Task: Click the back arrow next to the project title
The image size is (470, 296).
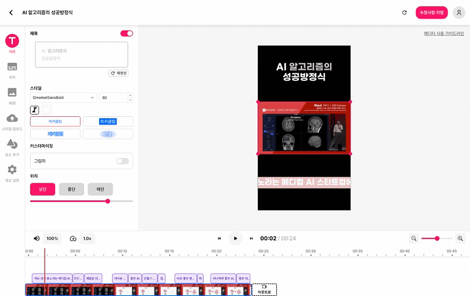Action: pos(11,12)
